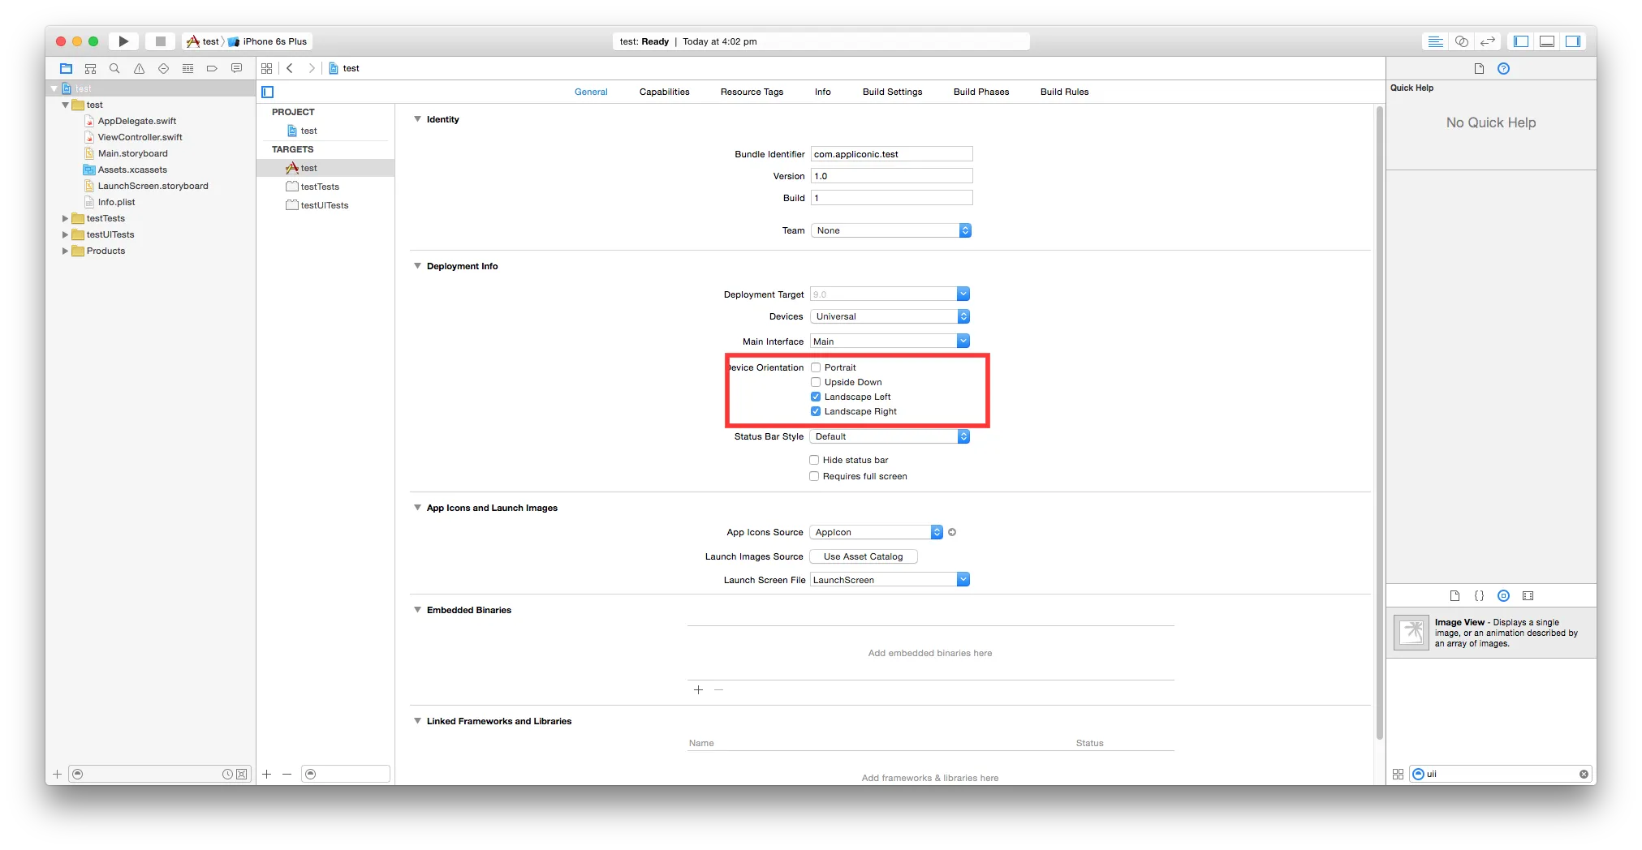The width and height of the screenshot is (1642, 850).
Task: Click the Use Asset Catalog button
Action: point(863,557)
